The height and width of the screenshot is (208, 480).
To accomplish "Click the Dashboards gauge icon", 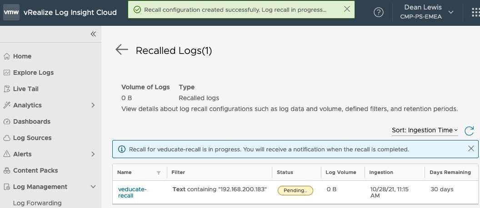I will [x=7, y=121].
